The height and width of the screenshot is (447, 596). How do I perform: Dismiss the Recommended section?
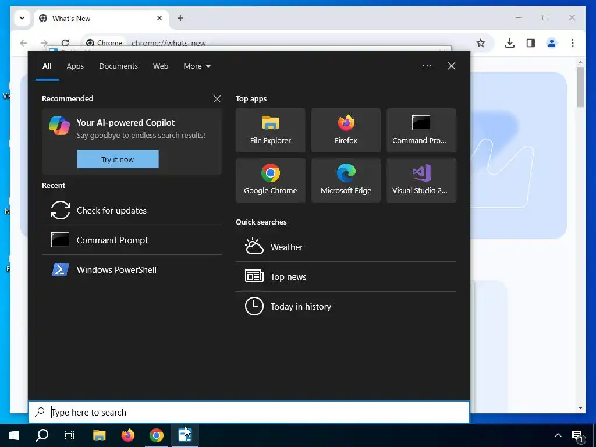click(x=217, y=99)
